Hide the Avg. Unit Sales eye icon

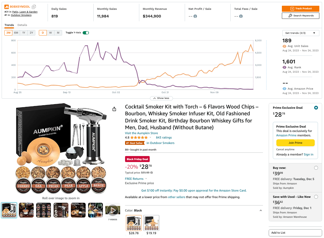tap(284, 46)
